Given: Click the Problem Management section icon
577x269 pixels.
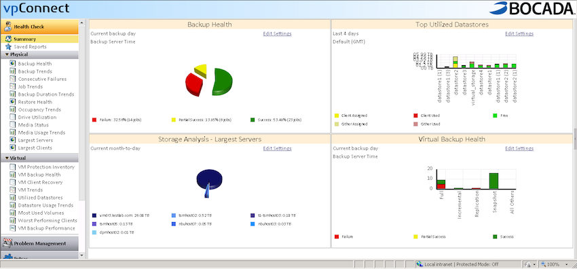Looking at the screenshot, I should [7, 243].
